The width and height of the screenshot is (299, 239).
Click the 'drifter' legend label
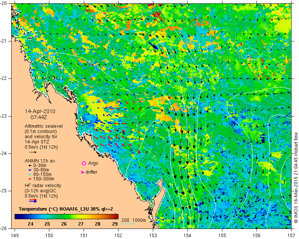tap(91, 172)
